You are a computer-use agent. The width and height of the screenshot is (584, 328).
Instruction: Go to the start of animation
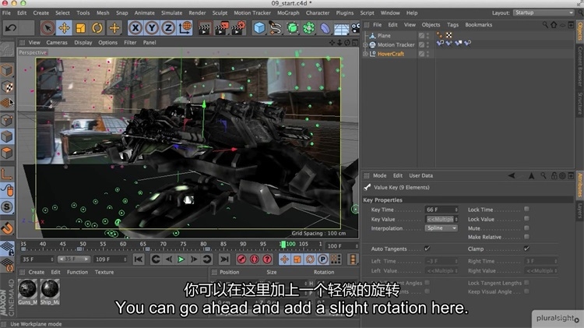pyautogui.click(x=139, y=259)
